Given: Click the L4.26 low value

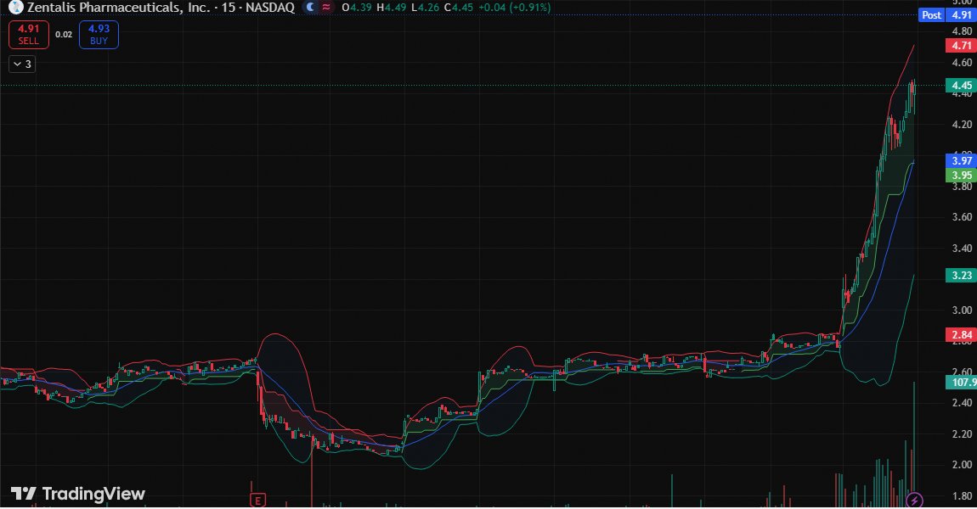Looking at the screenshot, I should click(x=426, y=8).
